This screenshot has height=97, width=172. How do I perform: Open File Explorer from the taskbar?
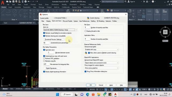click(99, 94)
